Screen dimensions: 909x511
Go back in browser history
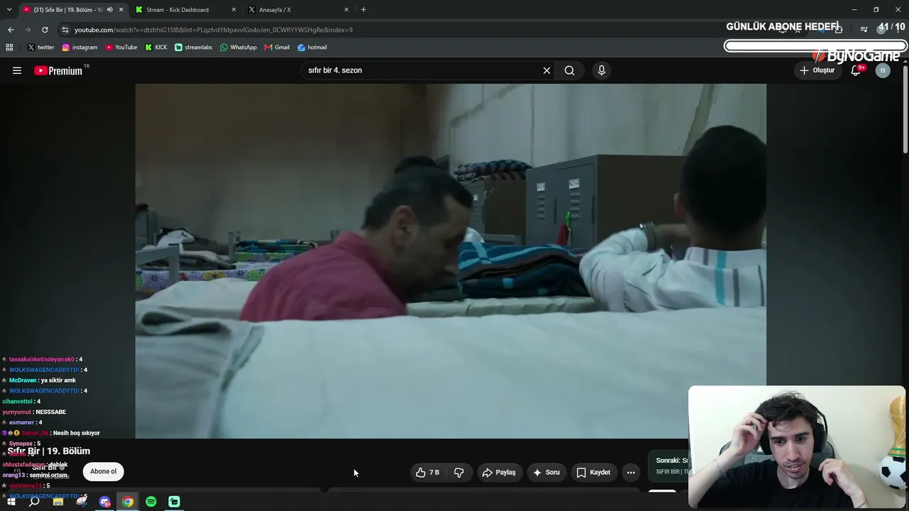pos(11,30)
